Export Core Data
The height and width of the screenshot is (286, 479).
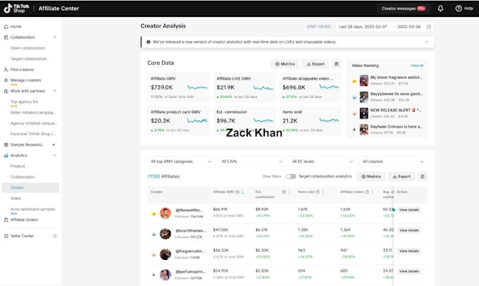point(316,64)
